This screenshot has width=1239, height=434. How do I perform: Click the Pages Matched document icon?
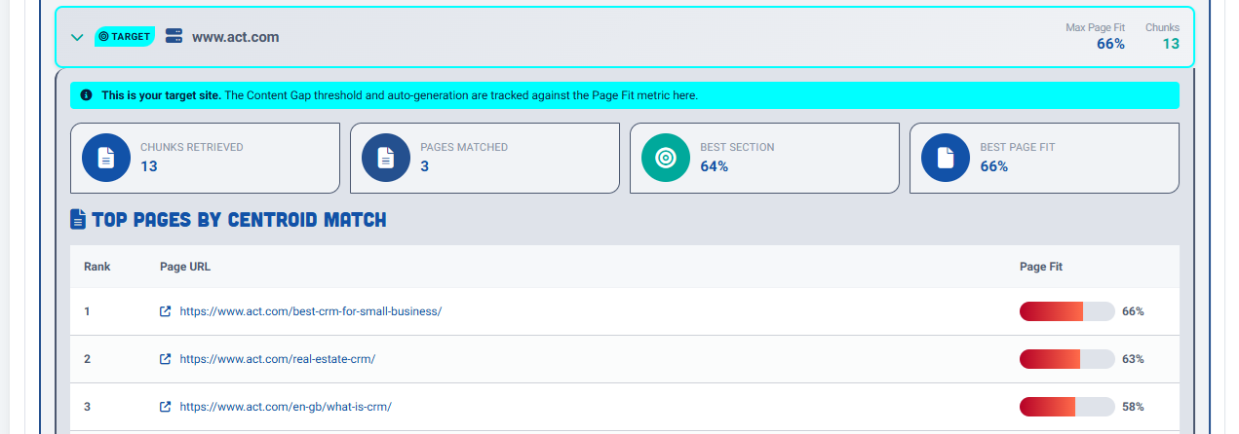(385, 158)
